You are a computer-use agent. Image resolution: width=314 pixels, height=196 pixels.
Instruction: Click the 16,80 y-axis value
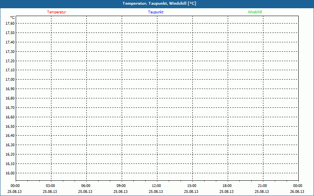coord(10,98)
